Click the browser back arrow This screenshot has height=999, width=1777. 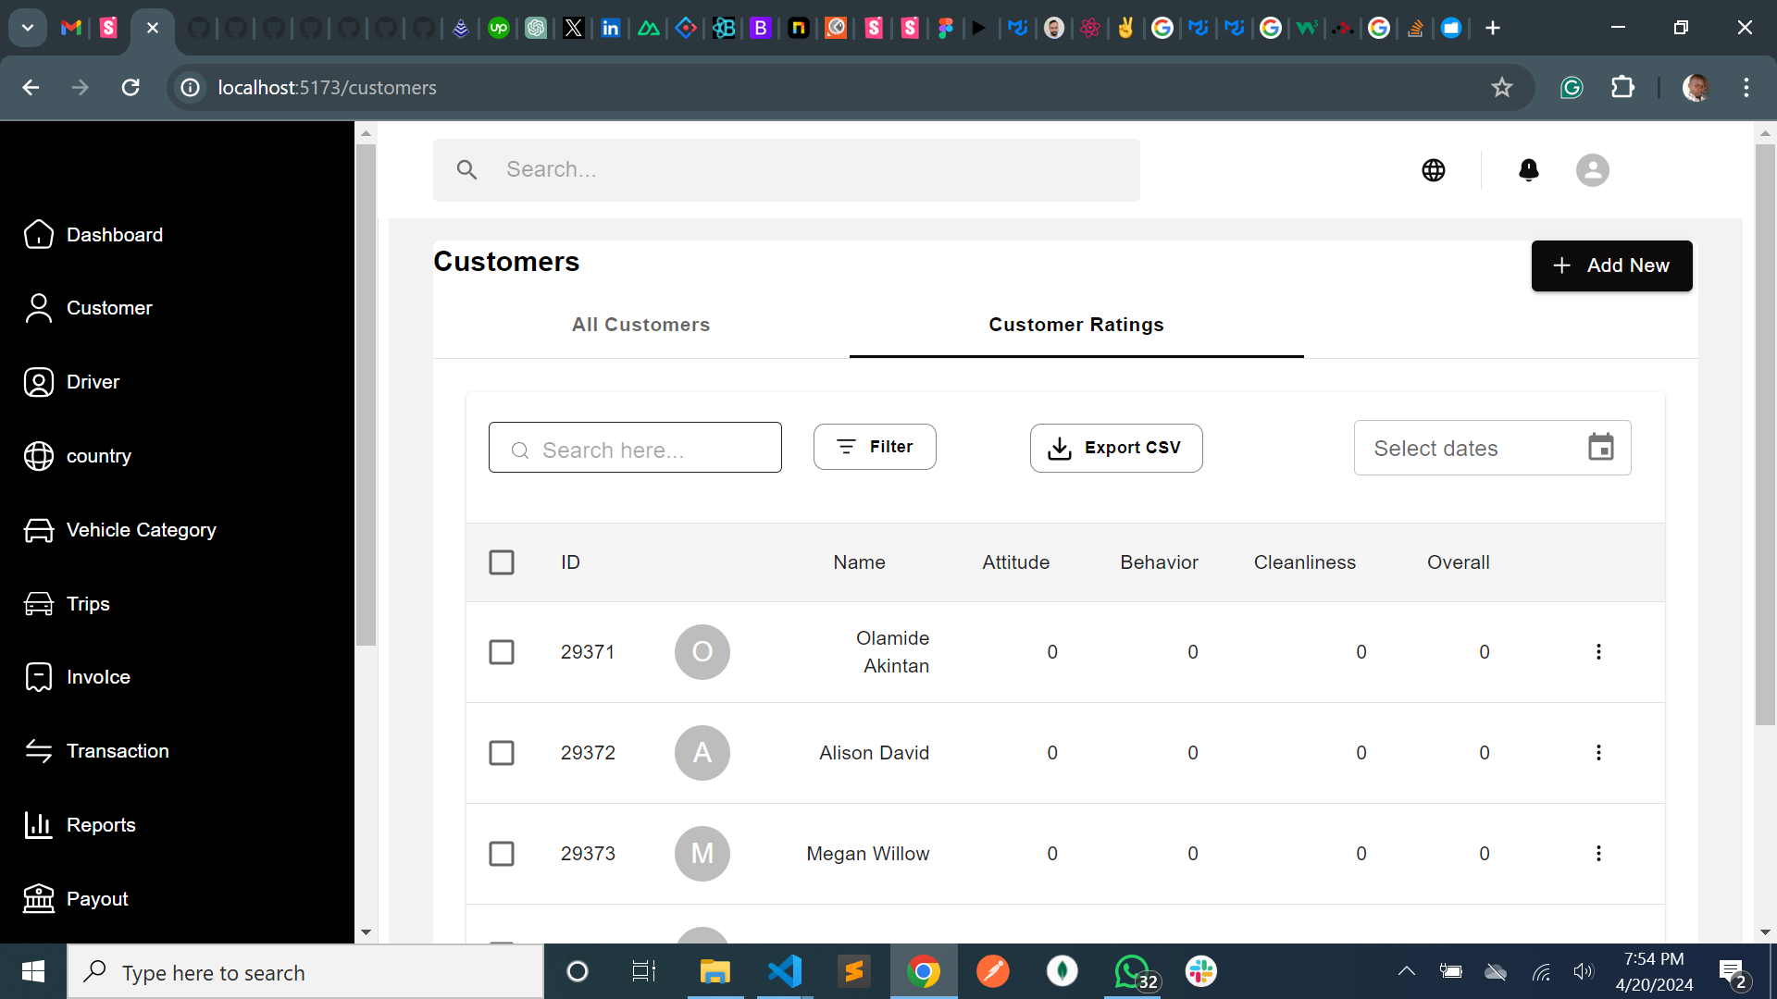[31, 88]
